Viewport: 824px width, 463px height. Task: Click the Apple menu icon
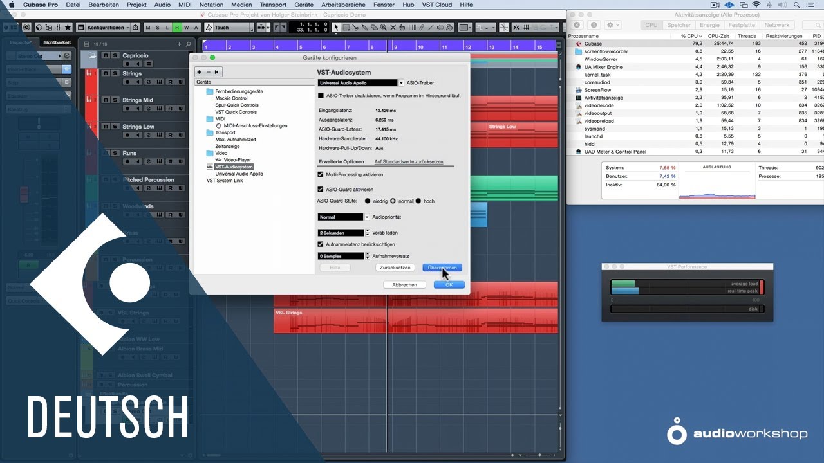click(11, 5)
